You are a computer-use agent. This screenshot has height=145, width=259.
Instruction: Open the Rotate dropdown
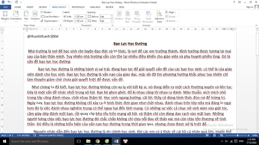coord(171,21)
